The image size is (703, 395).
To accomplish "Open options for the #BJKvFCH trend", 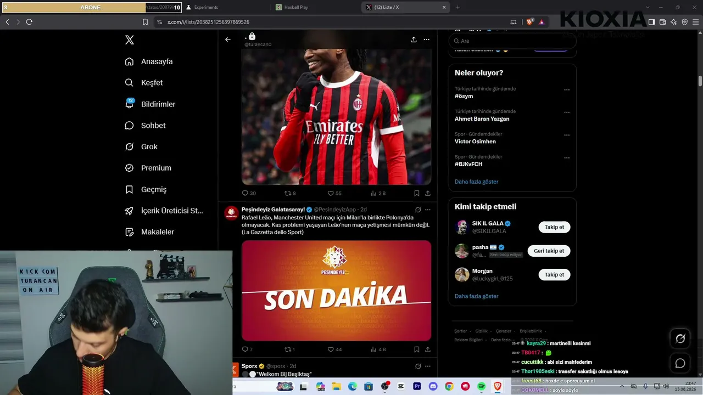I will click(x=567, y=158).
